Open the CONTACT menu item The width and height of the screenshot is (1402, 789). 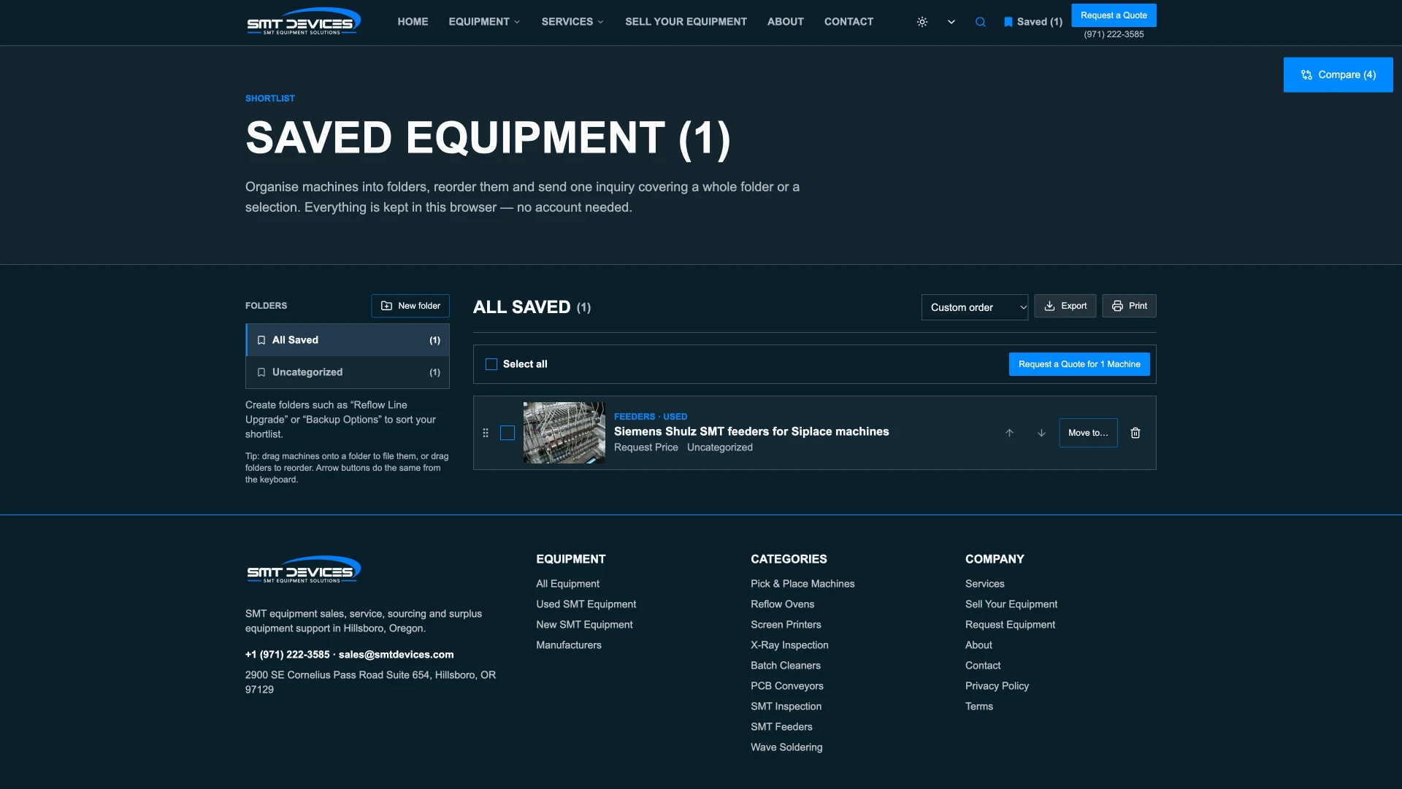click(x=849, y=22)
